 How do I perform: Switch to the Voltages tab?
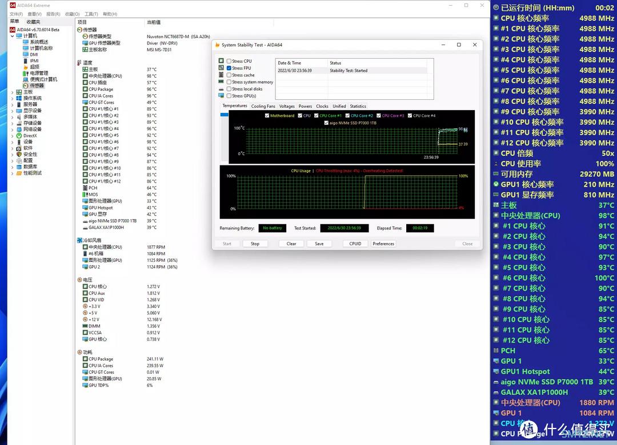coord(287,106)
